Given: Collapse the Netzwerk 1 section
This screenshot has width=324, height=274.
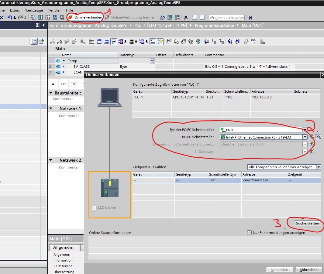Looking at the screenshot, I should 51,108.
